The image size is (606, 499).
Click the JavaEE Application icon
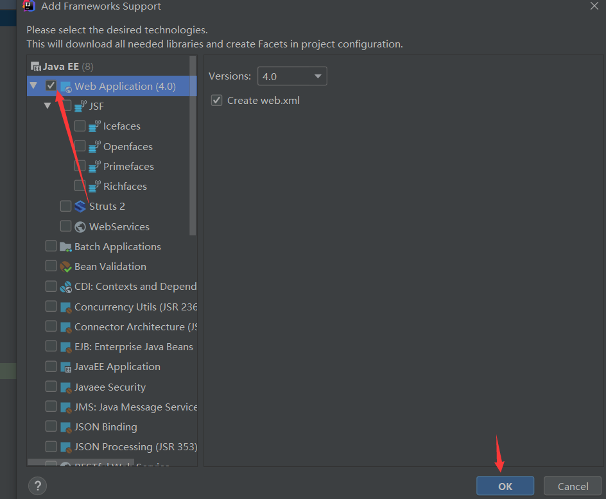(x=66, y=368)
